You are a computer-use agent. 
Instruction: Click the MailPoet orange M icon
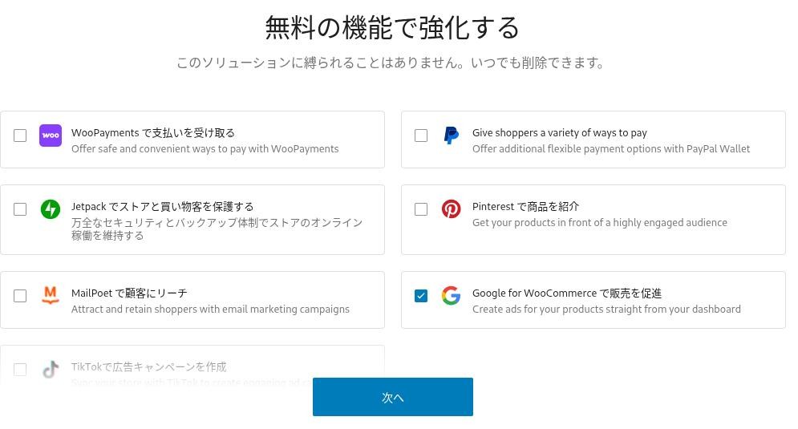pyautogui.click(x=51, y=296)
